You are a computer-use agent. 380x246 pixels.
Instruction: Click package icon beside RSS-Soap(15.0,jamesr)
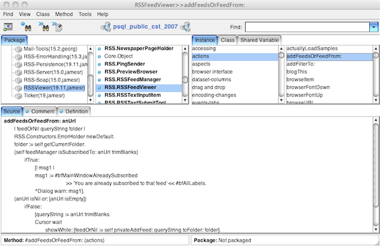(18, 81)
